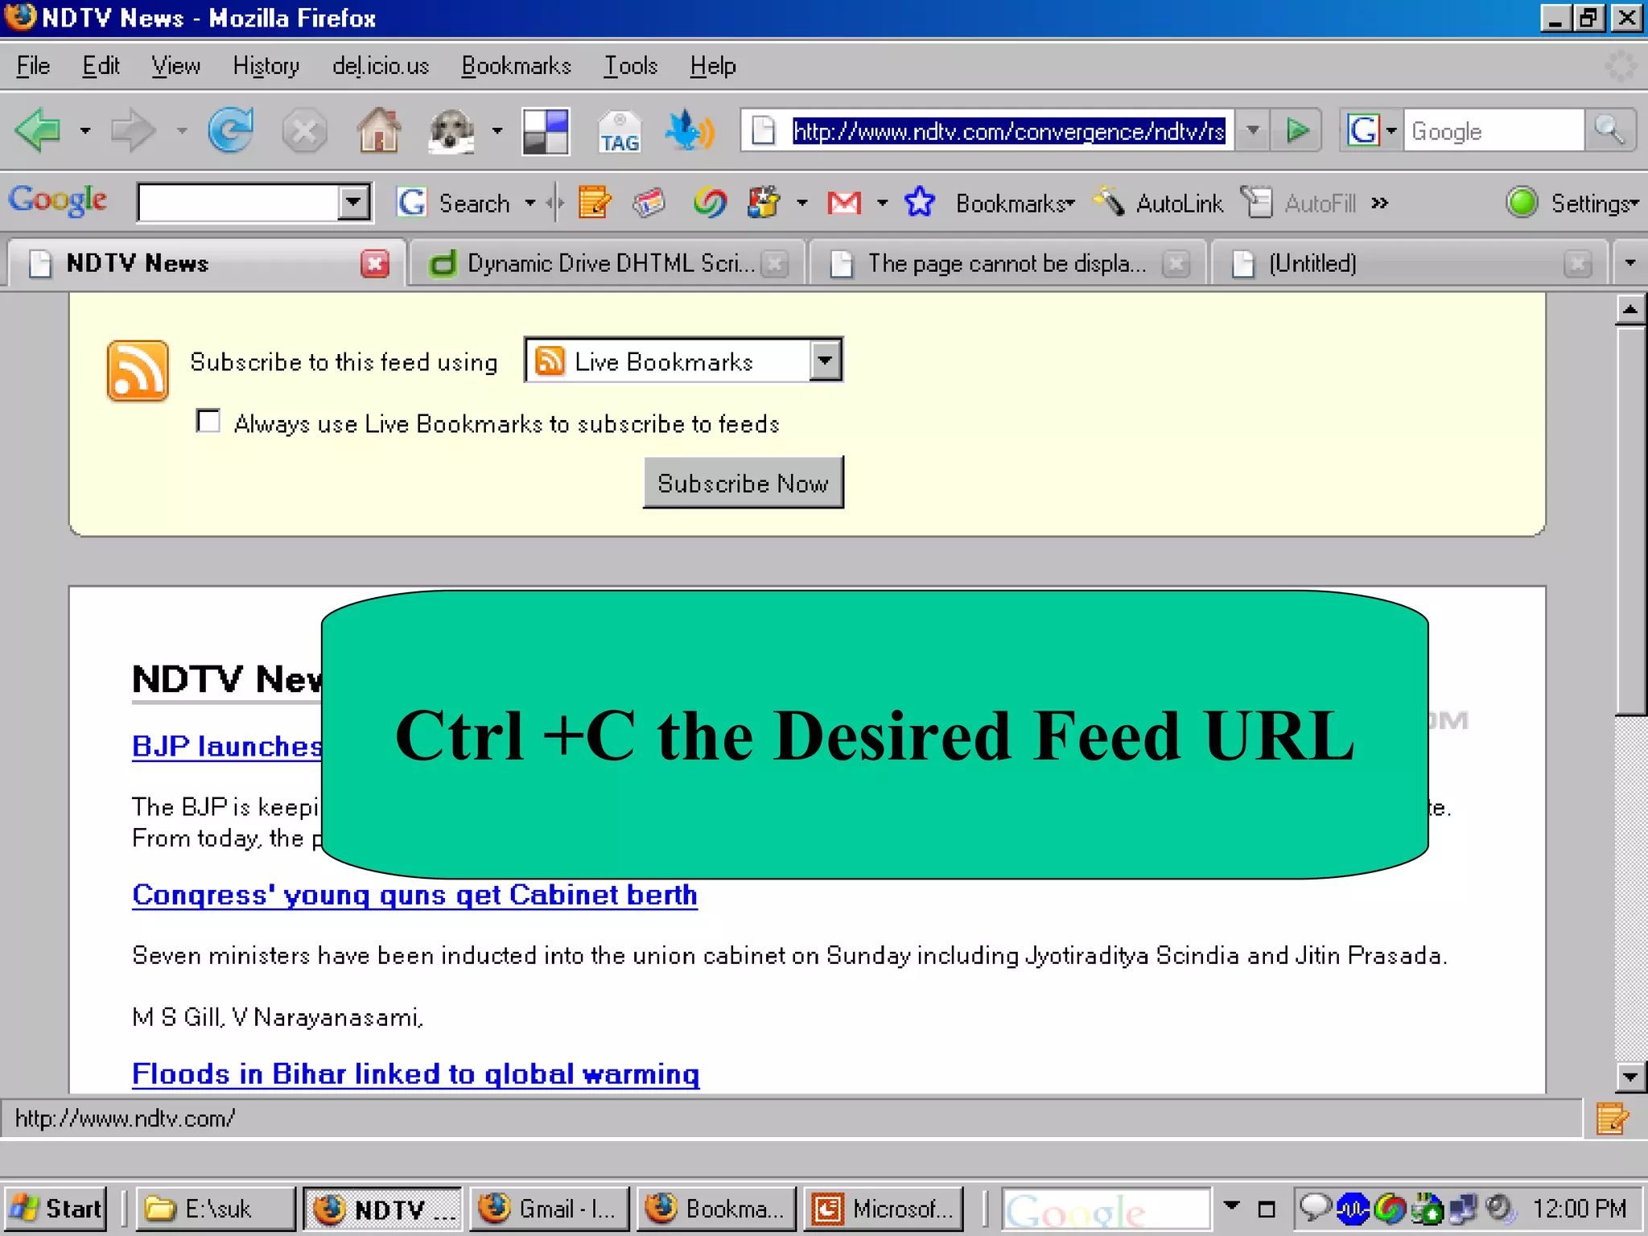This screenshot has width=1648, height=1236.
Task: Click the notebook icon in the status bar
Action: pos(1613,1119)
